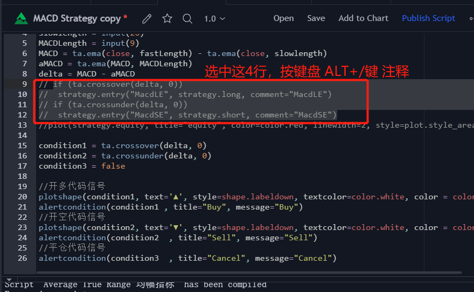Click the '//开空代码信号' comment line
Image resolution: width=474 pixels, height=292 pixels.
pos(72,217)
